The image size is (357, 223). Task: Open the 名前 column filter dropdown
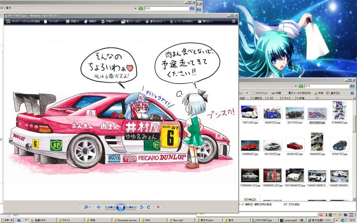click(x=252, y=98)
